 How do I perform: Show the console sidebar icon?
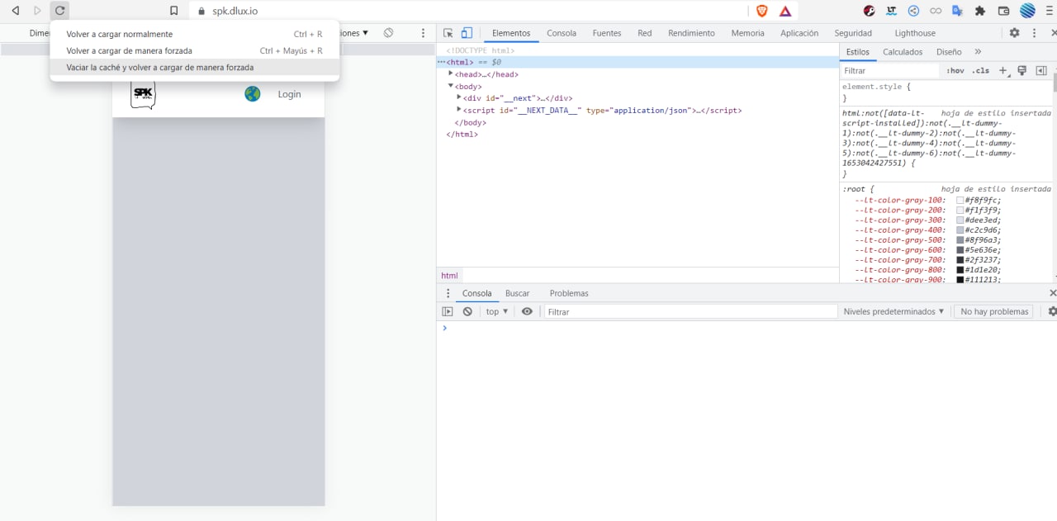448,311
